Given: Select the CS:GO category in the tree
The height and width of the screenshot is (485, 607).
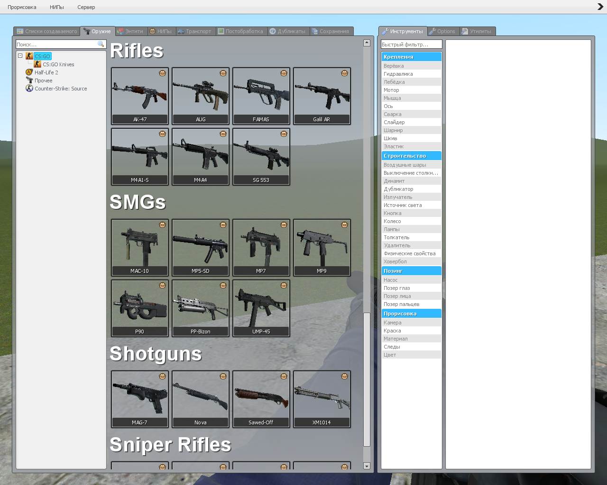Looking at the screenshot, I should tap(42, 56).
